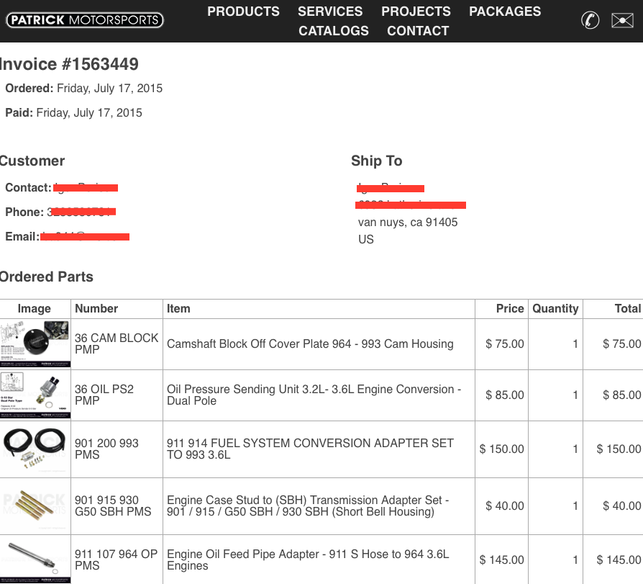Click the Invoice #1563449 heading
This screenshot has width=643, height=584.
(x=69, y=64)
